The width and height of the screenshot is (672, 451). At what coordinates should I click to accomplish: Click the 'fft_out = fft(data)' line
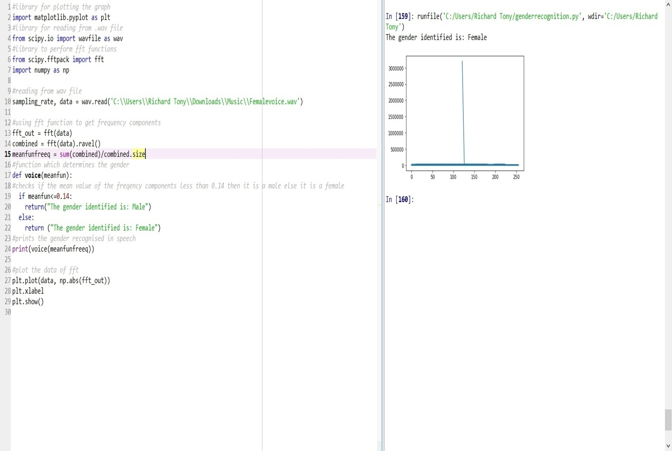[42, 133]
